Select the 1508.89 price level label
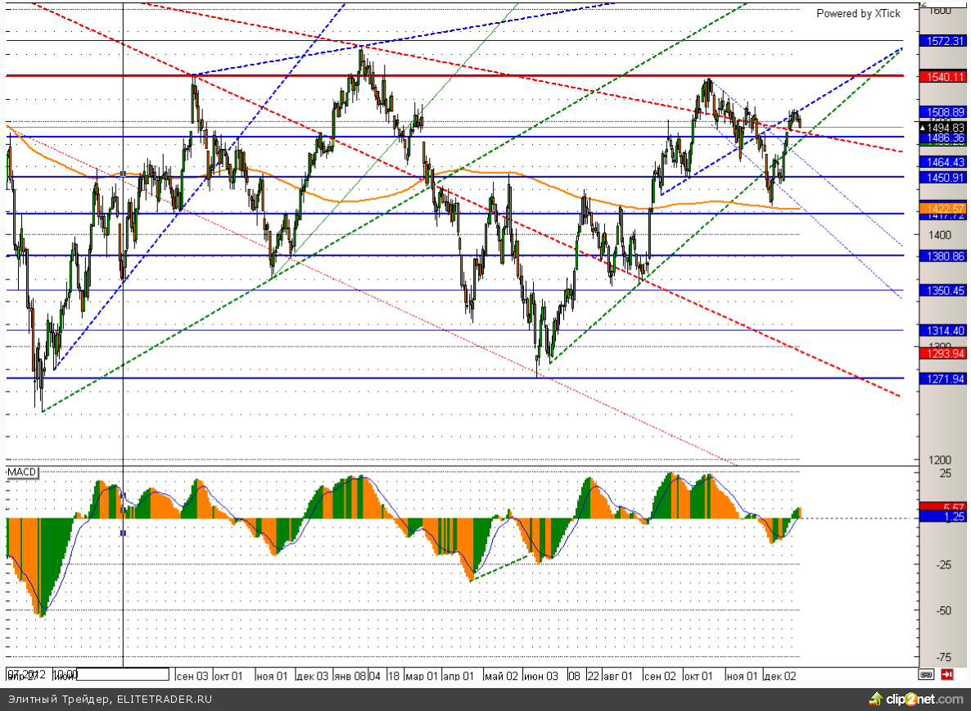This screenshot has width=971, height=711. click(942, 112)
